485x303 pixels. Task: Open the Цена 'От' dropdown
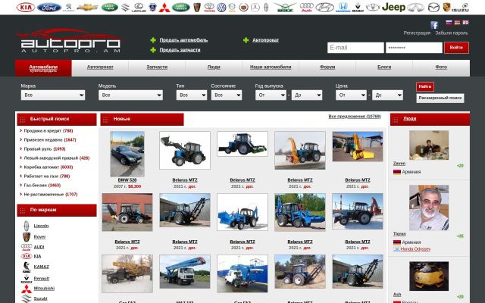(351, 95)
